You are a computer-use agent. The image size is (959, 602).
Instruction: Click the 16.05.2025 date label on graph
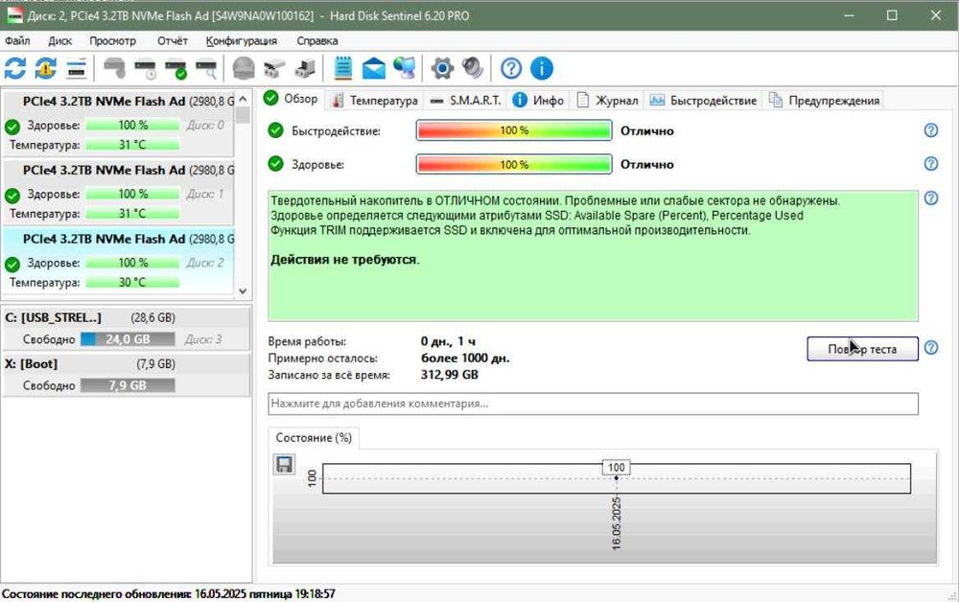616,523
